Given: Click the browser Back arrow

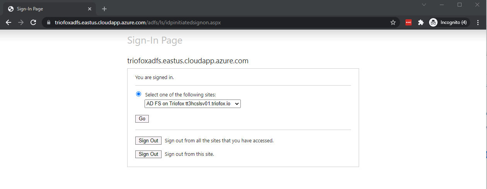Looking at the screenshot, I should tap(9, 22).
